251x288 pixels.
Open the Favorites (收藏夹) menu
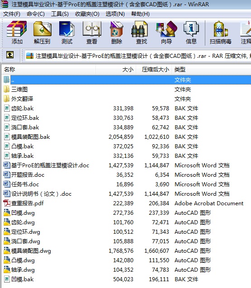[87, 14]
